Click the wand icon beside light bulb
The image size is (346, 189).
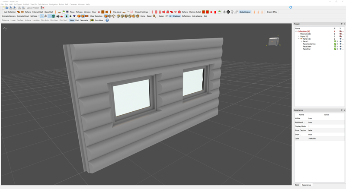tap(236, 12)
